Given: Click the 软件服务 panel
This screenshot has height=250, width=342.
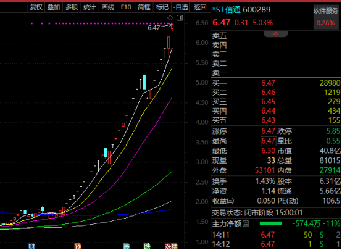Looking at the screenshot, I should click(x=326, y=17).
